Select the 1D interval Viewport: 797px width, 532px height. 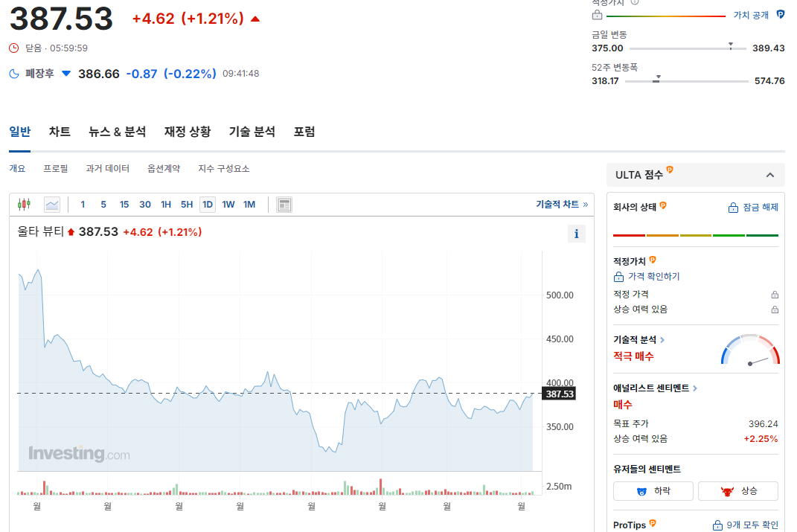pyautogui.click(x=208, y=205)
